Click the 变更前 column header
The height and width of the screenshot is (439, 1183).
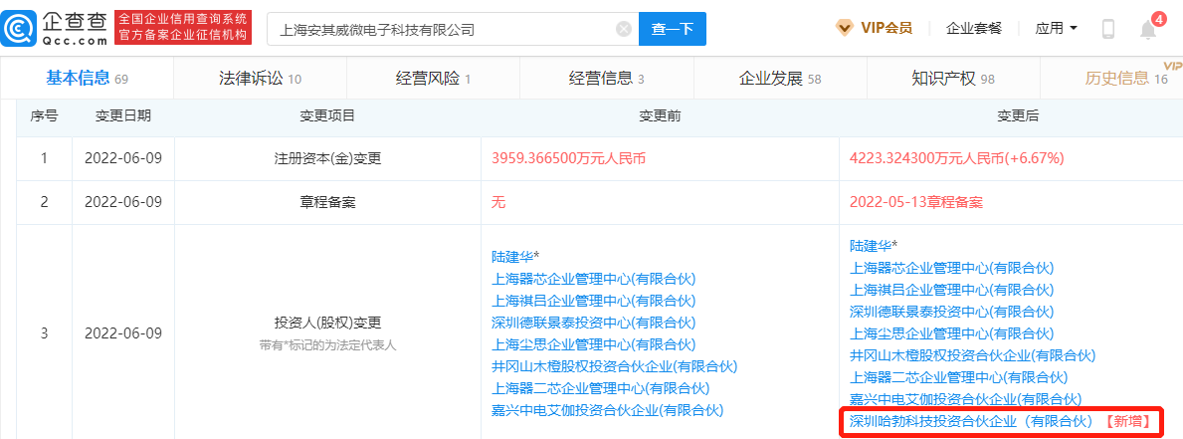click(661, 116)
